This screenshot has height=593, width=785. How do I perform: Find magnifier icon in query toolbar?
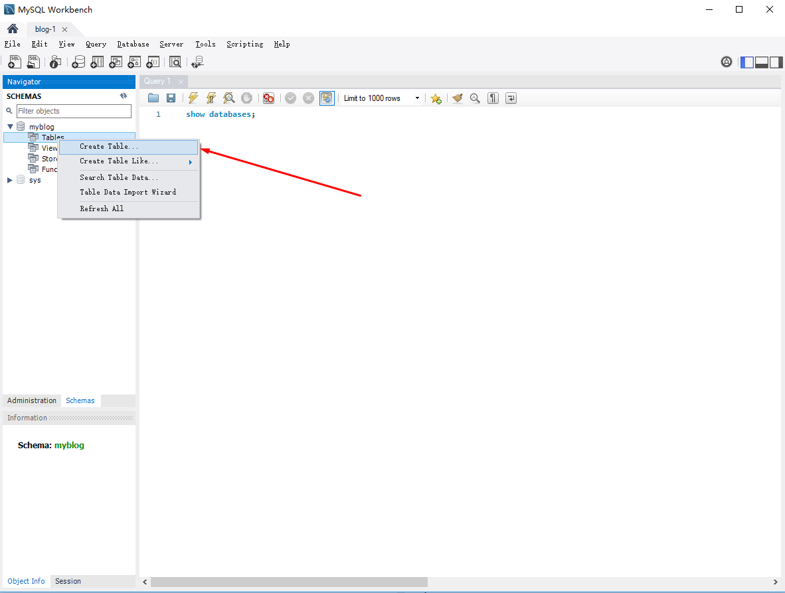(x=475, y=98)
